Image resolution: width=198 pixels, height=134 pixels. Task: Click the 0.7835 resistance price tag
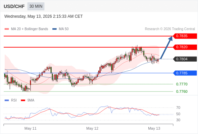[x=185, y=36]
